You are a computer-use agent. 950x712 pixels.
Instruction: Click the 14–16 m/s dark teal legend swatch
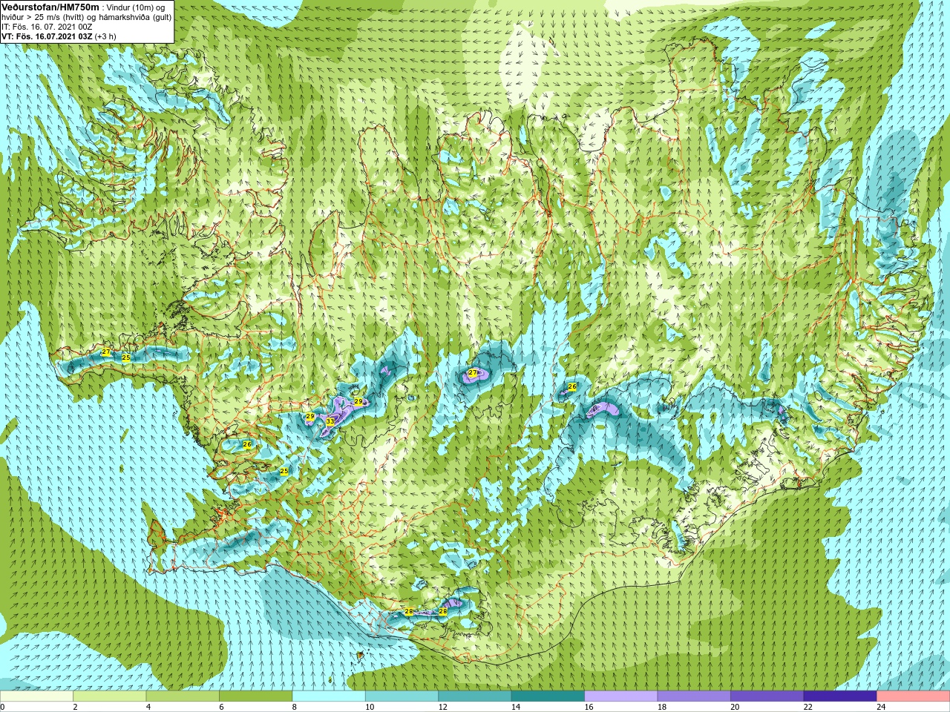click(x=548, y=696)
